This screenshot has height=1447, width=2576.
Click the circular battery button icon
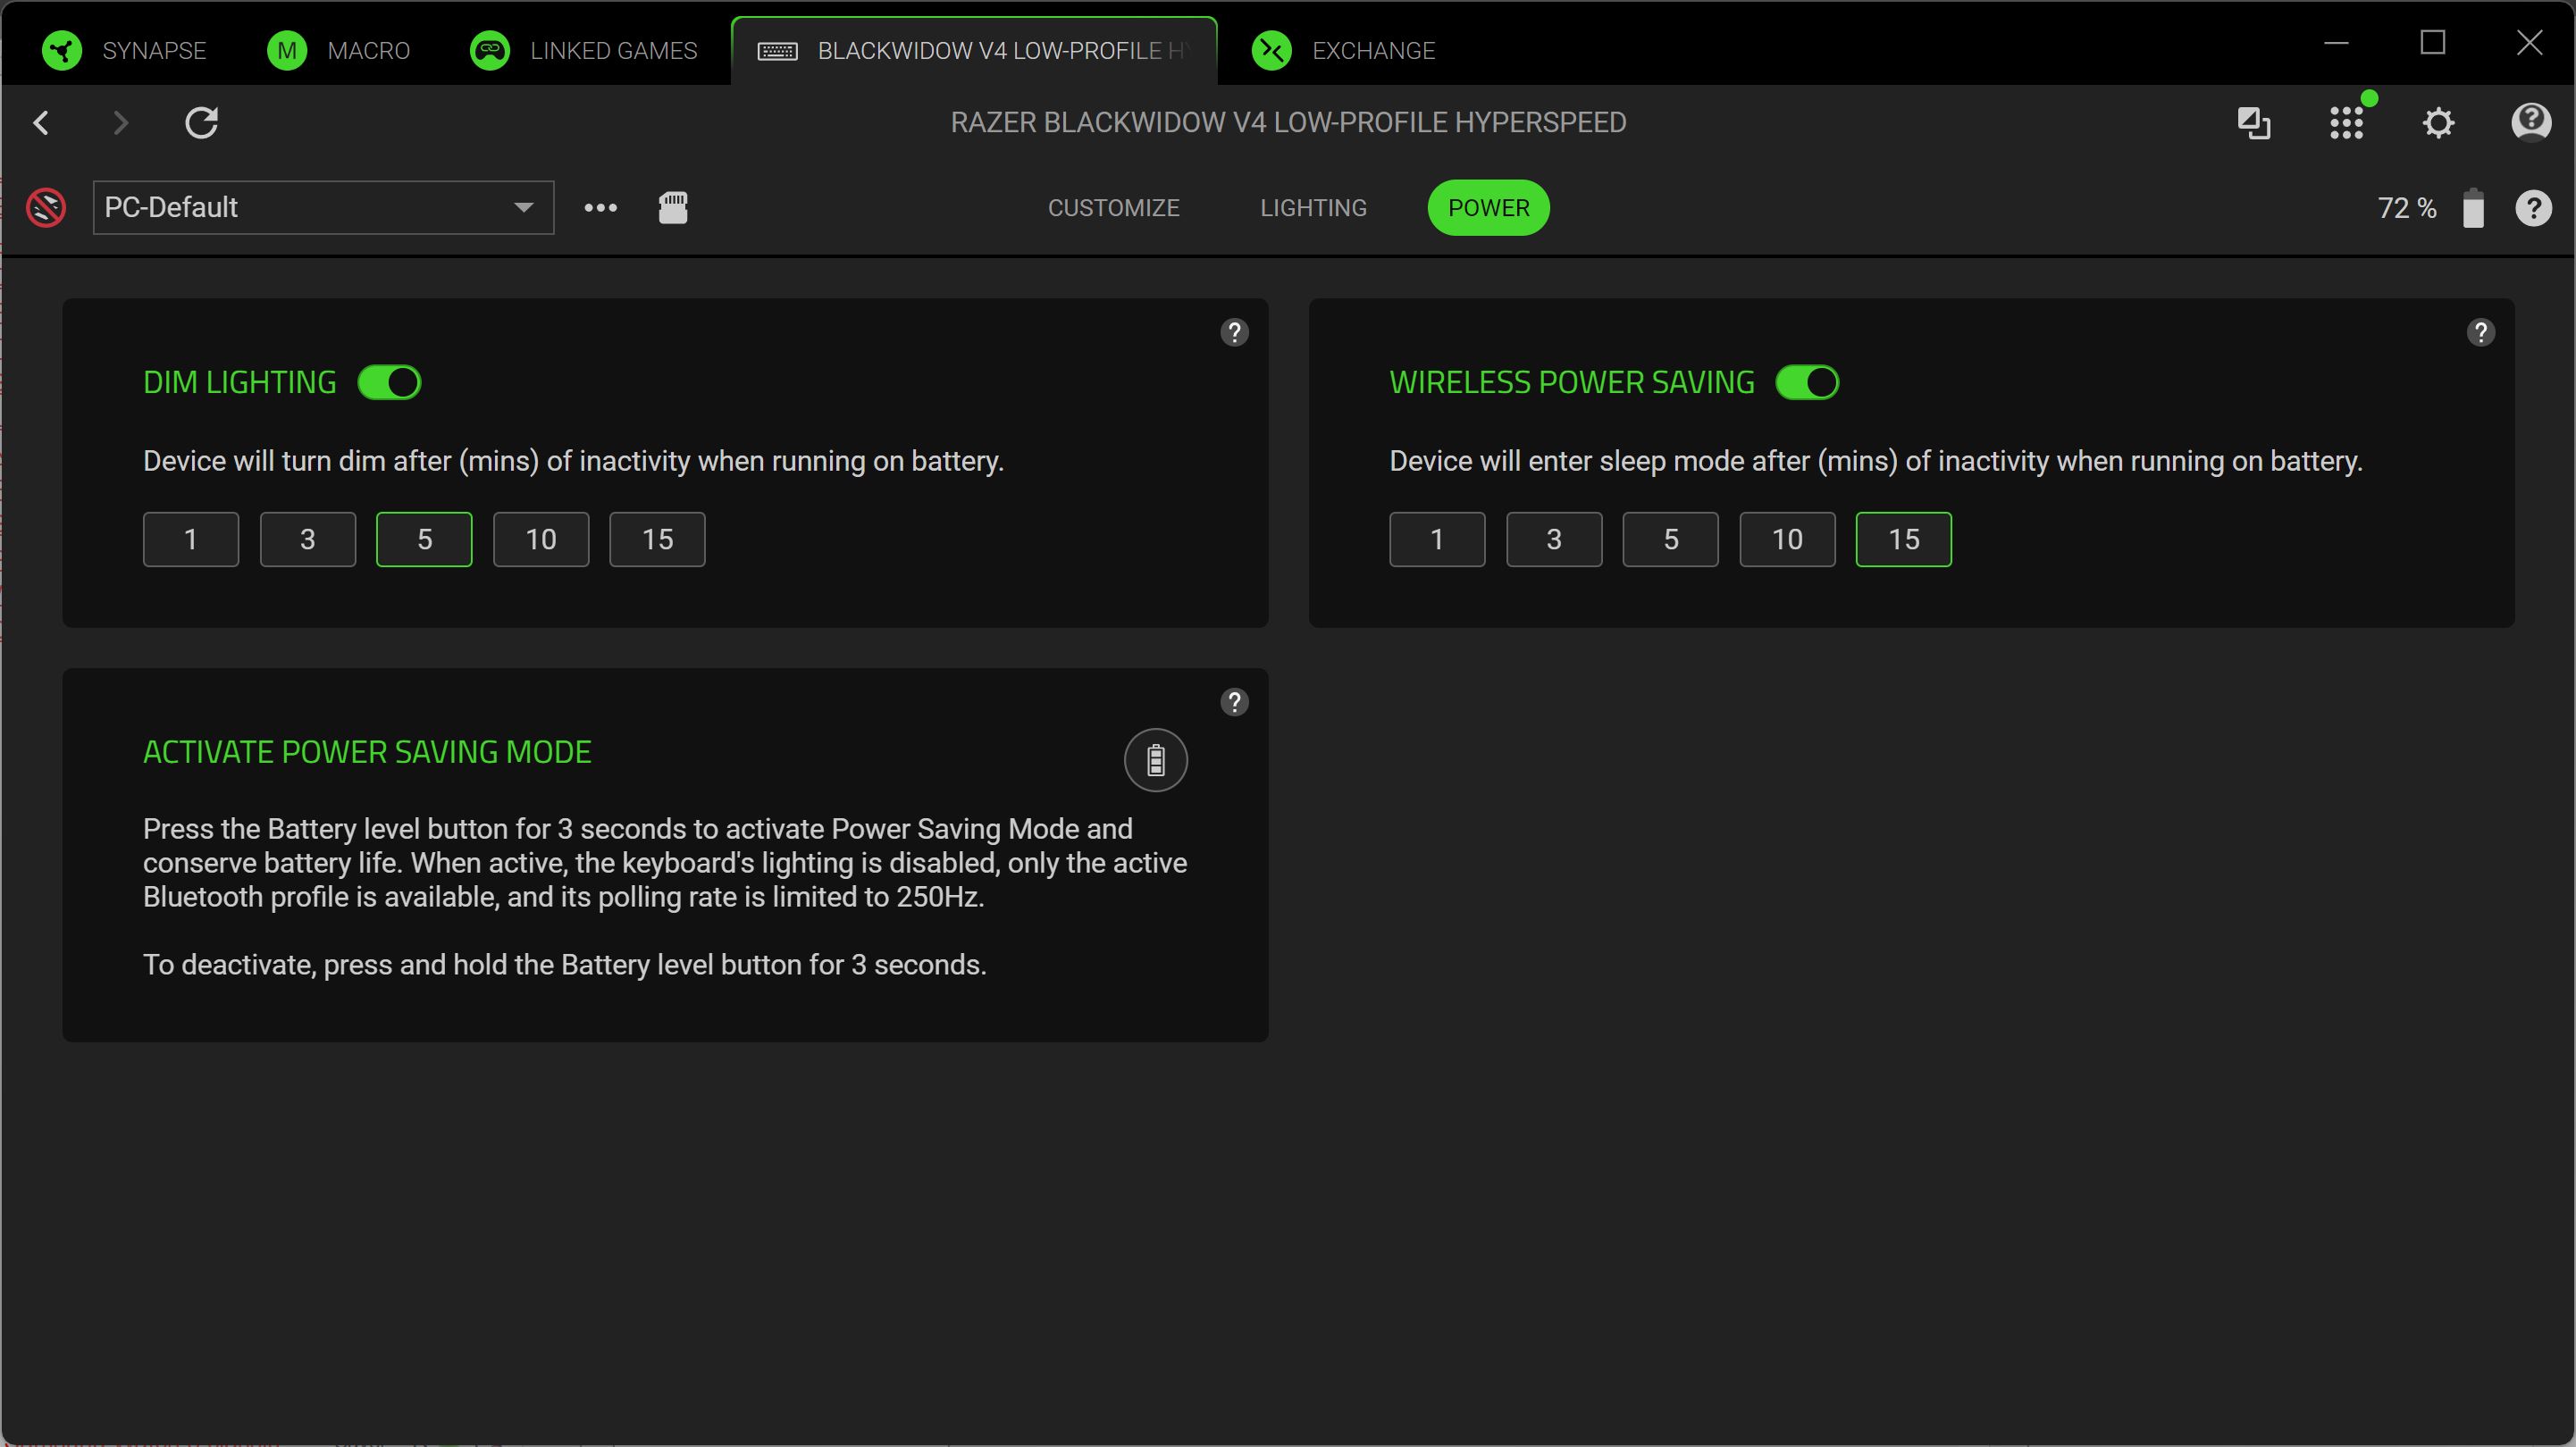1156,760
